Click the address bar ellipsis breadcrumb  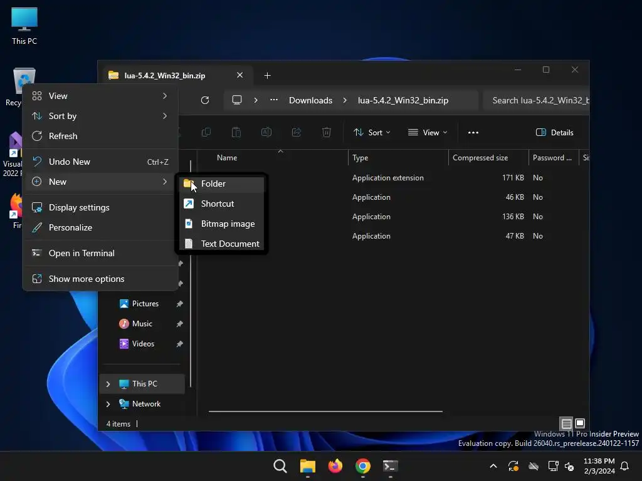tap(274, 100)
